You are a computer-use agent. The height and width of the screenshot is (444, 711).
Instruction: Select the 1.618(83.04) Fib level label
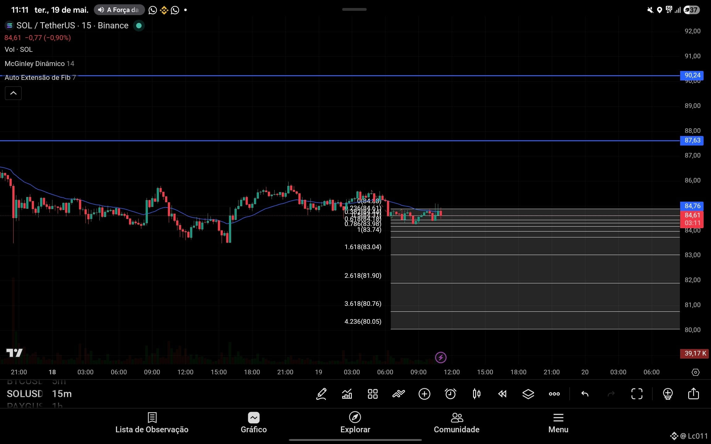coord(363,247)
